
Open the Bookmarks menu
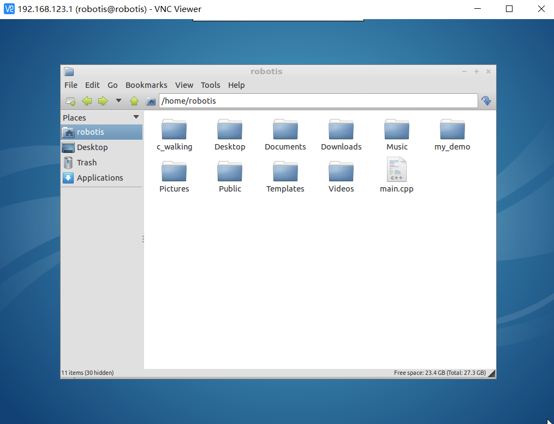[146, 85]
